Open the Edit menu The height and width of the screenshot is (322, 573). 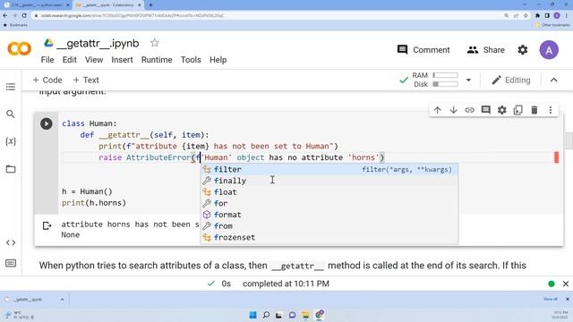[x=70, y=60]
